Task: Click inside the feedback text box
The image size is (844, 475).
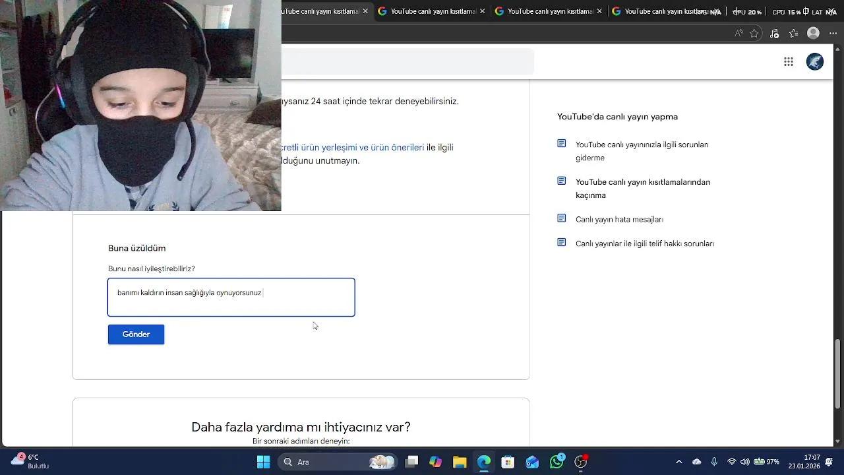Action: (x=231, y=297)
